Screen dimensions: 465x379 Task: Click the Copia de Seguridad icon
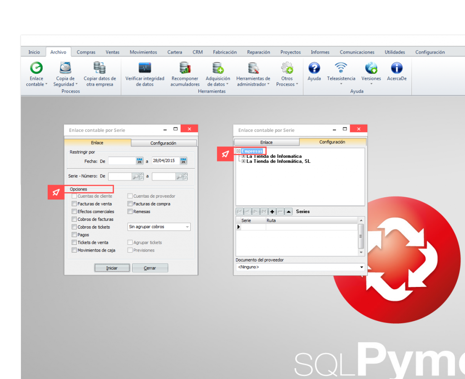click(x=65, y=68)
